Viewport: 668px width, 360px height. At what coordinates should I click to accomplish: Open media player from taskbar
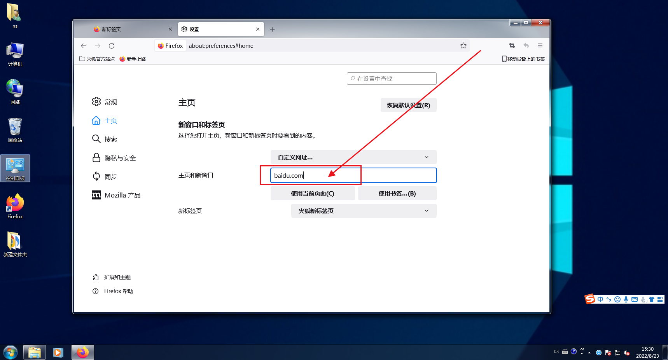(58, 353)
